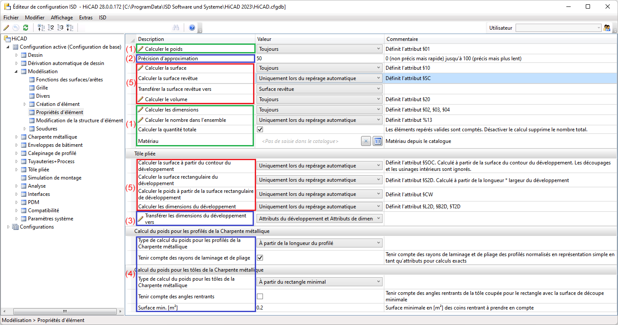Expand all tree levels toolbar icon
Screen dimensions: 618x325
point(70,28)
